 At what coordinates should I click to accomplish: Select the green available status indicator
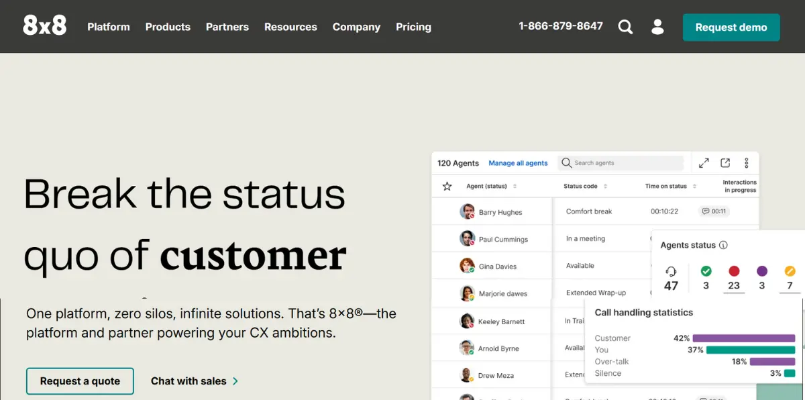[706, 271]
